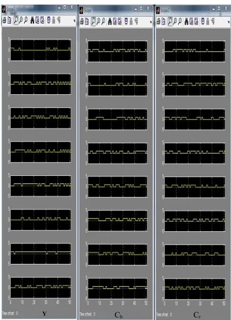
Task: Select Zoom Y-axis tool in Scope2 toolbar
Action: coord(180,21)
